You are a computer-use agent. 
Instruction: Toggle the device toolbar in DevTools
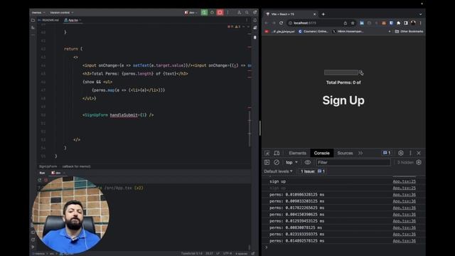(277, 154)
